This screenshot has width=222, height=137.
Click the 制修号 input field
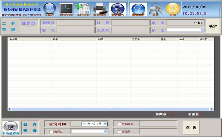(75, 23)
